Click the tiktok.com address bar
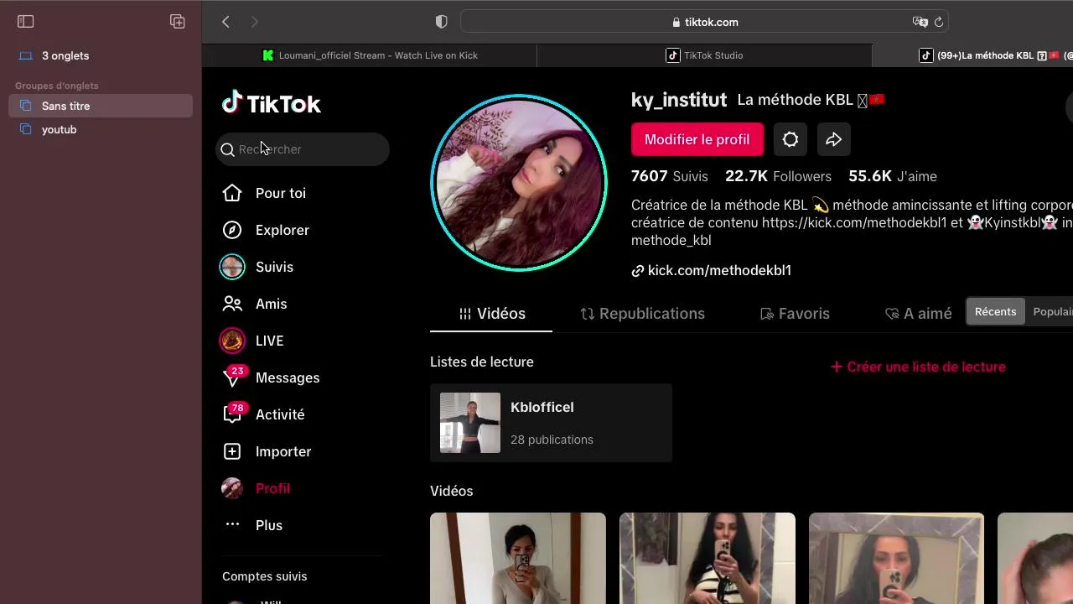The height and width of the screenshot is (604, 1073). [705, 22]
